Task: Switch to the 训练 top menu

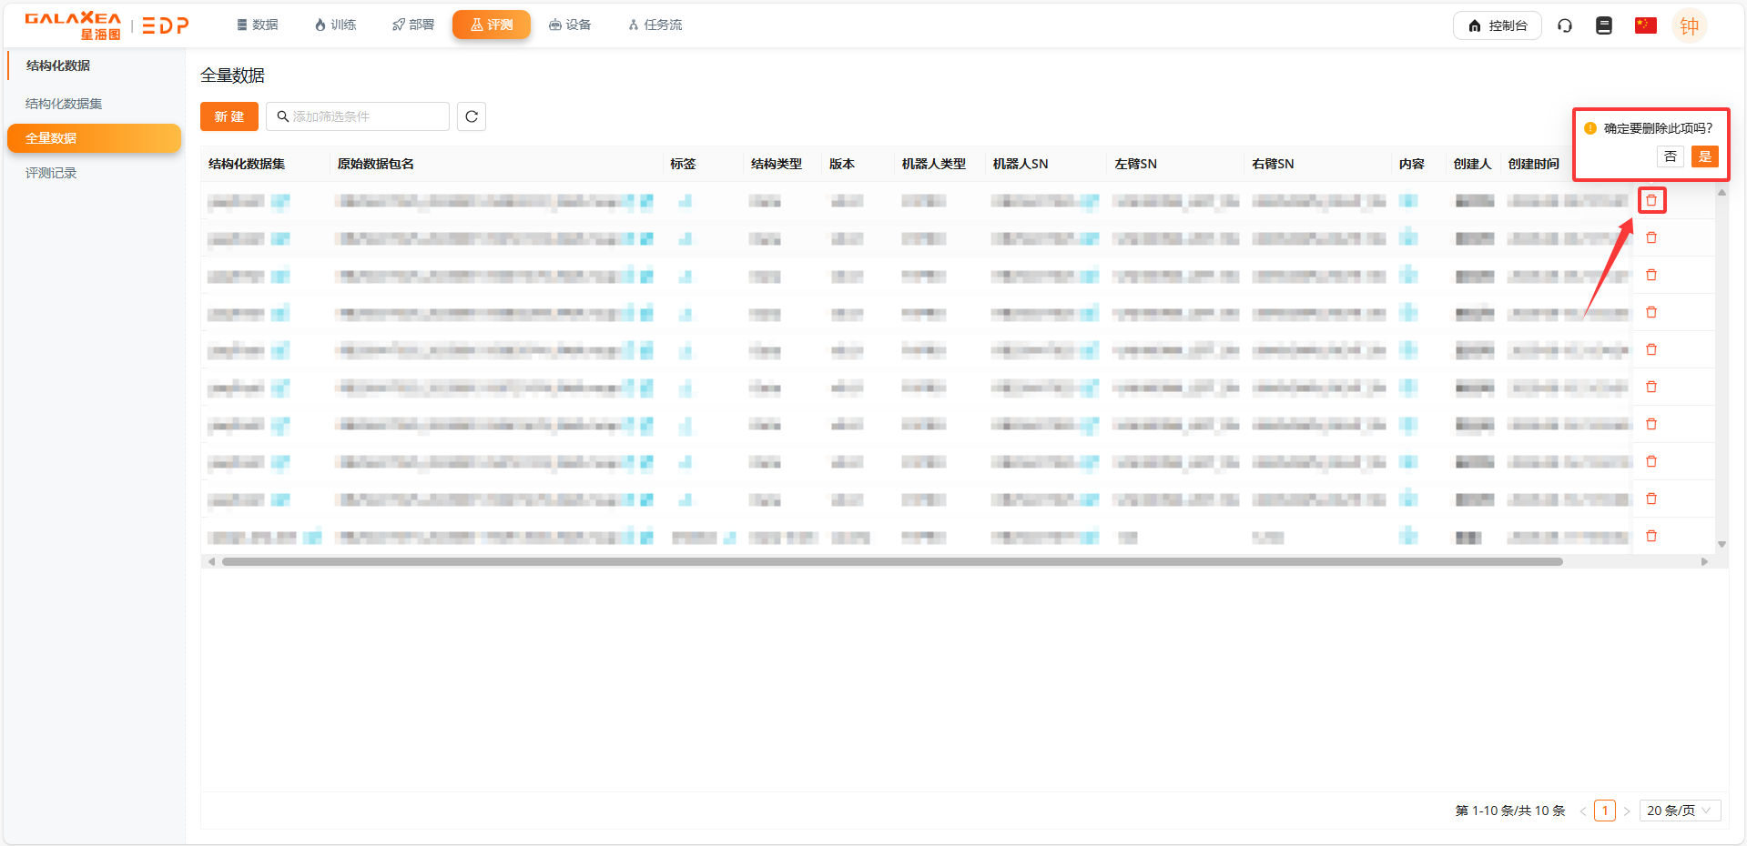Action: tap(335, 25)
